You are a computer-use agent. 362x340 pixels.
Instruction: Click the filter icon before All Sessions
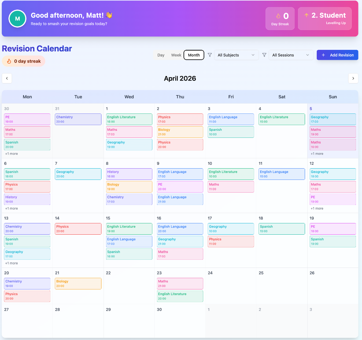(264, 55)
